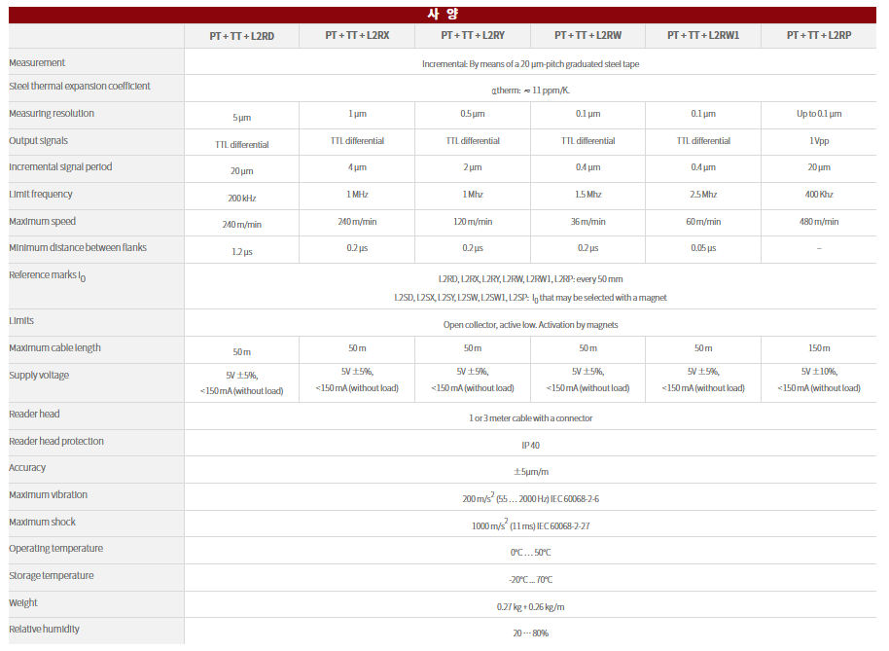Click the 60 m/min maximum speed cell
This screenshot has height=651, width=889.
[703, 222]
